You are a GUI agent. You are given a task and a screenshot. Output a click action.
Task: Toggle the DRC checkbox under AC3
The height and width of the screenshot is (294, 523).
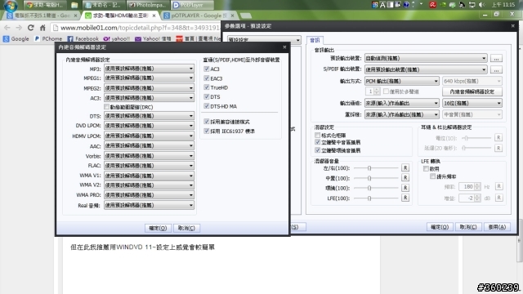coord(107,107)
